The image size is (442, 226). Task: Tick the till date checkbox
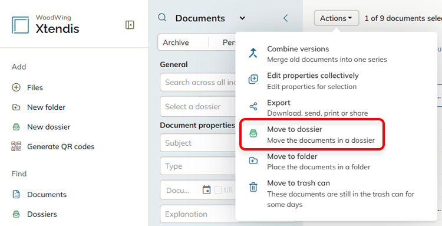(x=217, y=189)
